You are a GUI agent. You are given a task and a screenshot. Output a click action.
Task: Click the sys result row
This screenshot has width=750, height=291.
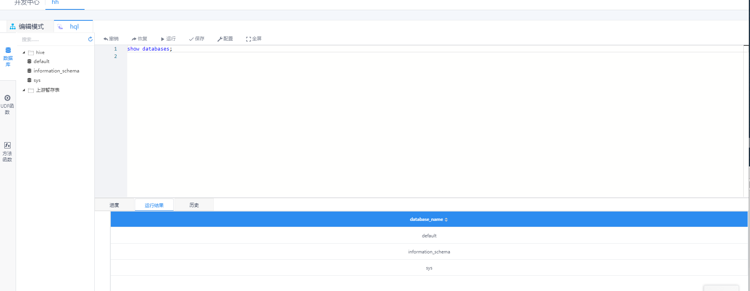point(429,268)
